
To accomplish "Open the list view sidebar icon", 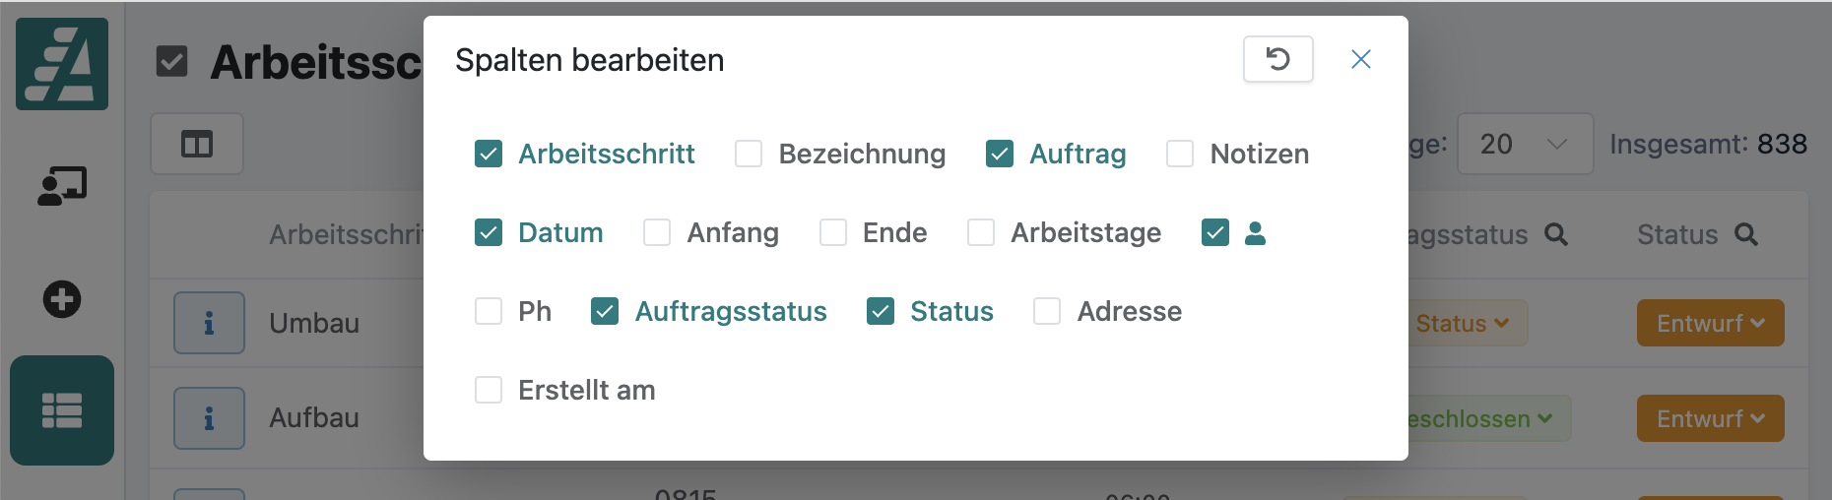I will (62, 410).
